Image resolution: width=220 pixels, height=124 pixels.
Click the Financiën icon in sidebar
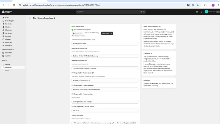(3, 42)
